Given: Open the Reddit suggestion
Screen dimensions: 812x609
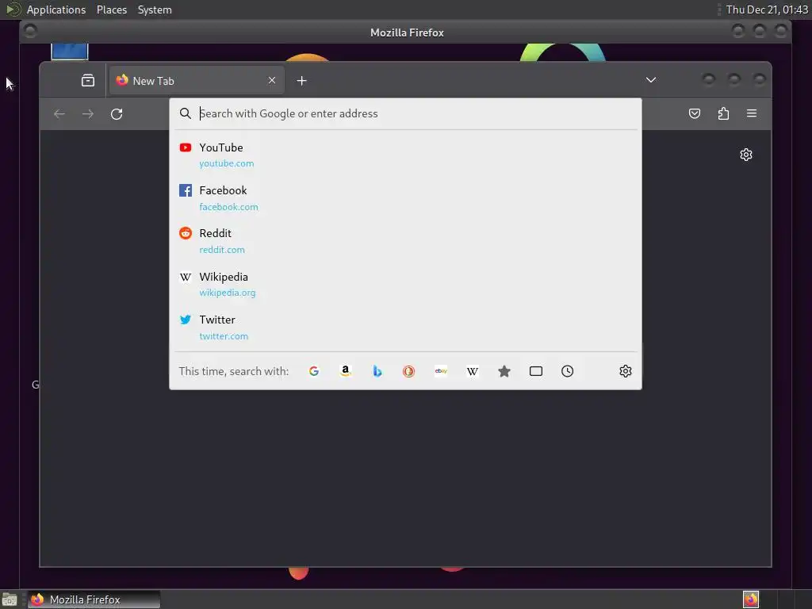Looking at the screenshot, I should 405,241.
